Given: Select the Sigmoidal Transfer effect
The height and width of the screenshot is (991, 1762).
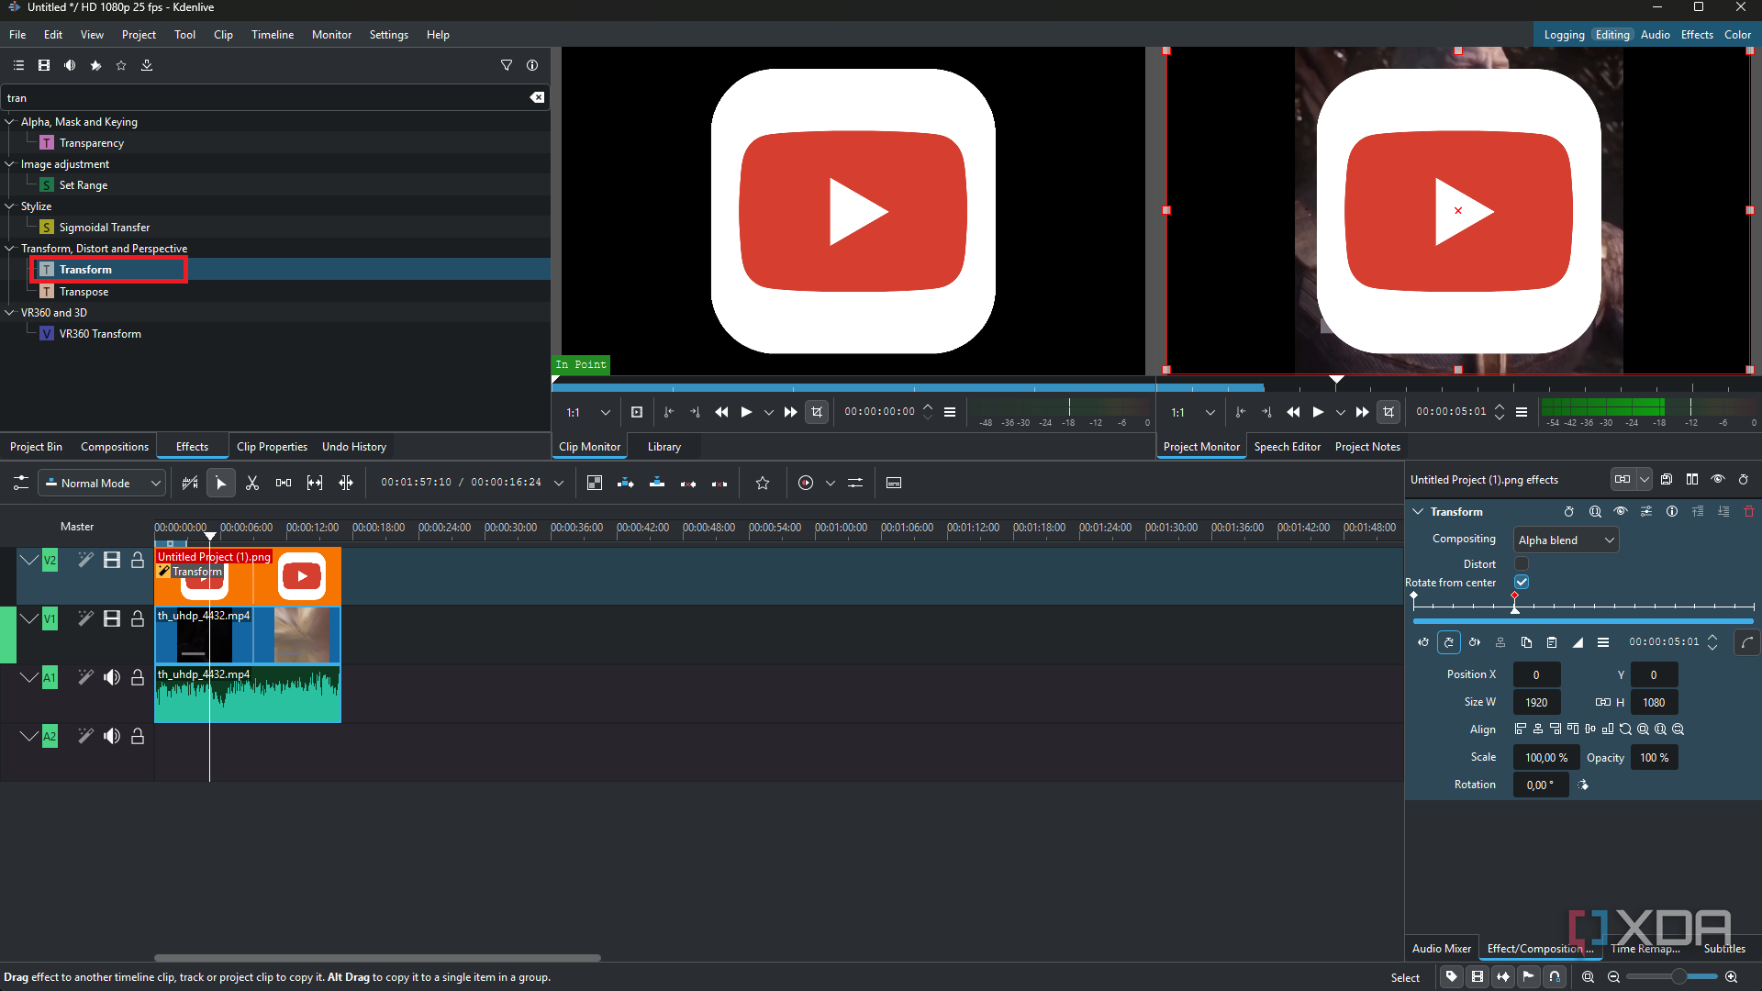Looking at the screenshot, I should (x=105, y=228).
